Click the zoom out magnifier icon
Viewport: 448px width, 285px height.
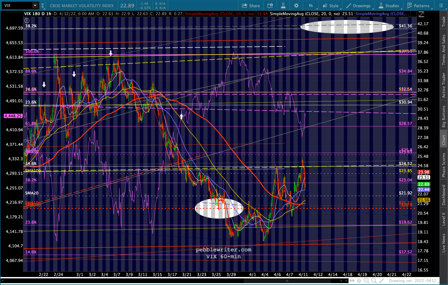pyautogui.click(x=374, y=281)
